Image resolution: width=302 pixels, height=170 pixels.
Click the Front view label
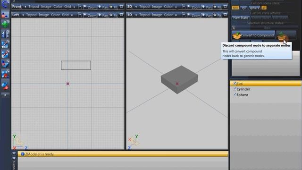pyautogui.click(x=17, y=7)
